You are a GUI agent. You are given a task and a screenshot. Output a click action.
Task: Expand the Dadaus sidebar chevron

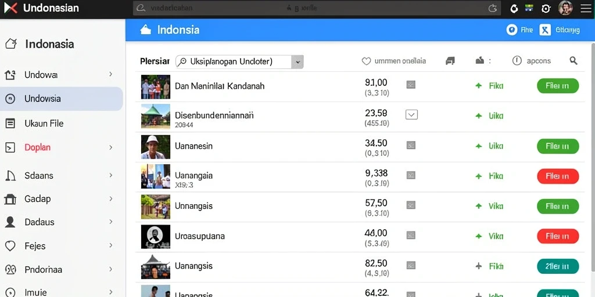point(111,222)
